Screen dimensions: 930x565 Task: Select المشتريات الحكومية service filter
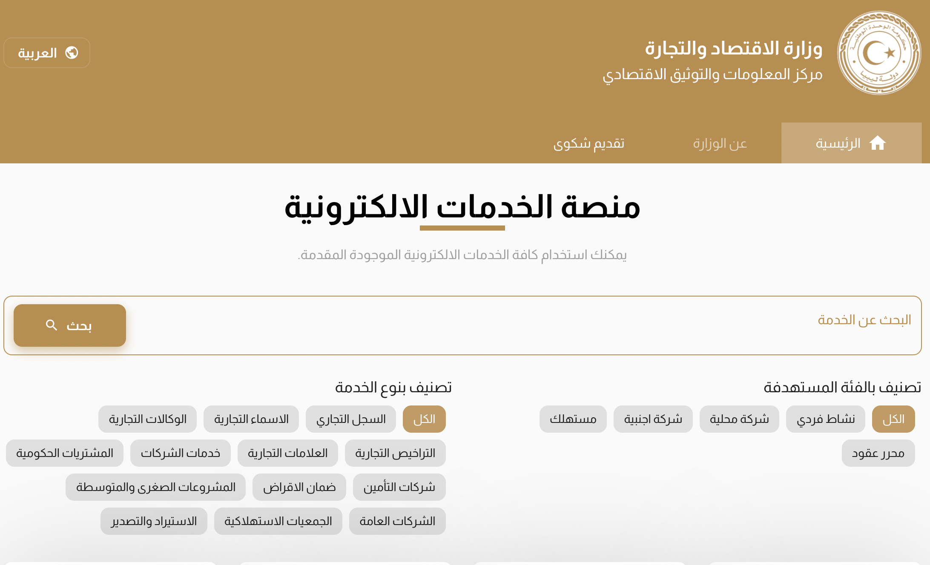coord(65,453)
